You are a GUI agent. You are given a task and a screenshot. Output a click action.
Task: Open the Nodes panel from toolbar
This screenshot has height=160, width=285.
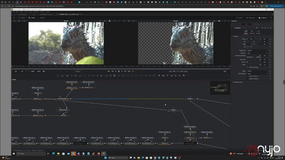32,18
